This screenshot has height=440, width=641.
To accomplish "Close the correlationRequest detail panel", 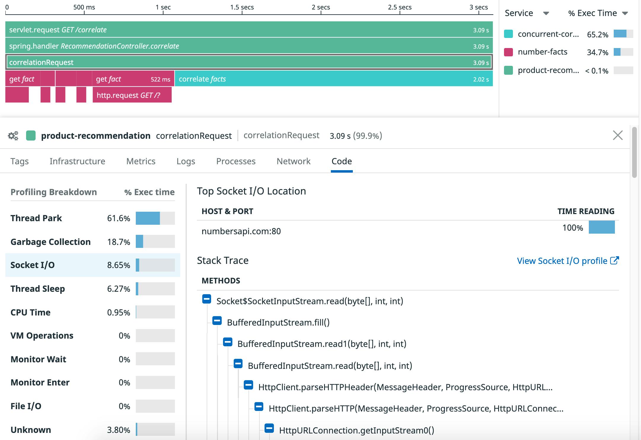I will (618, 135).
